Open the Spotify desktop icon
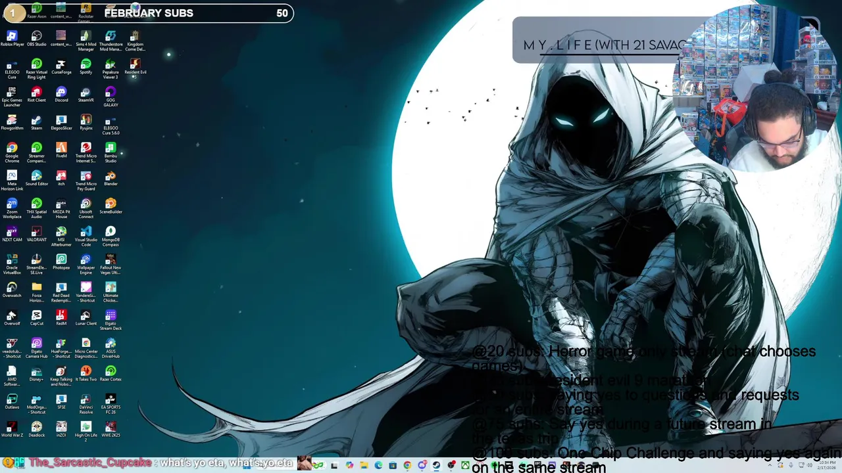 (x=86, y=67)
